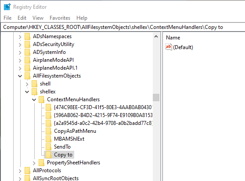This screenshot has width=245, height=181.
Task: Expand the ADsSecurityUtility key
Action: click(x=20, y=45)
